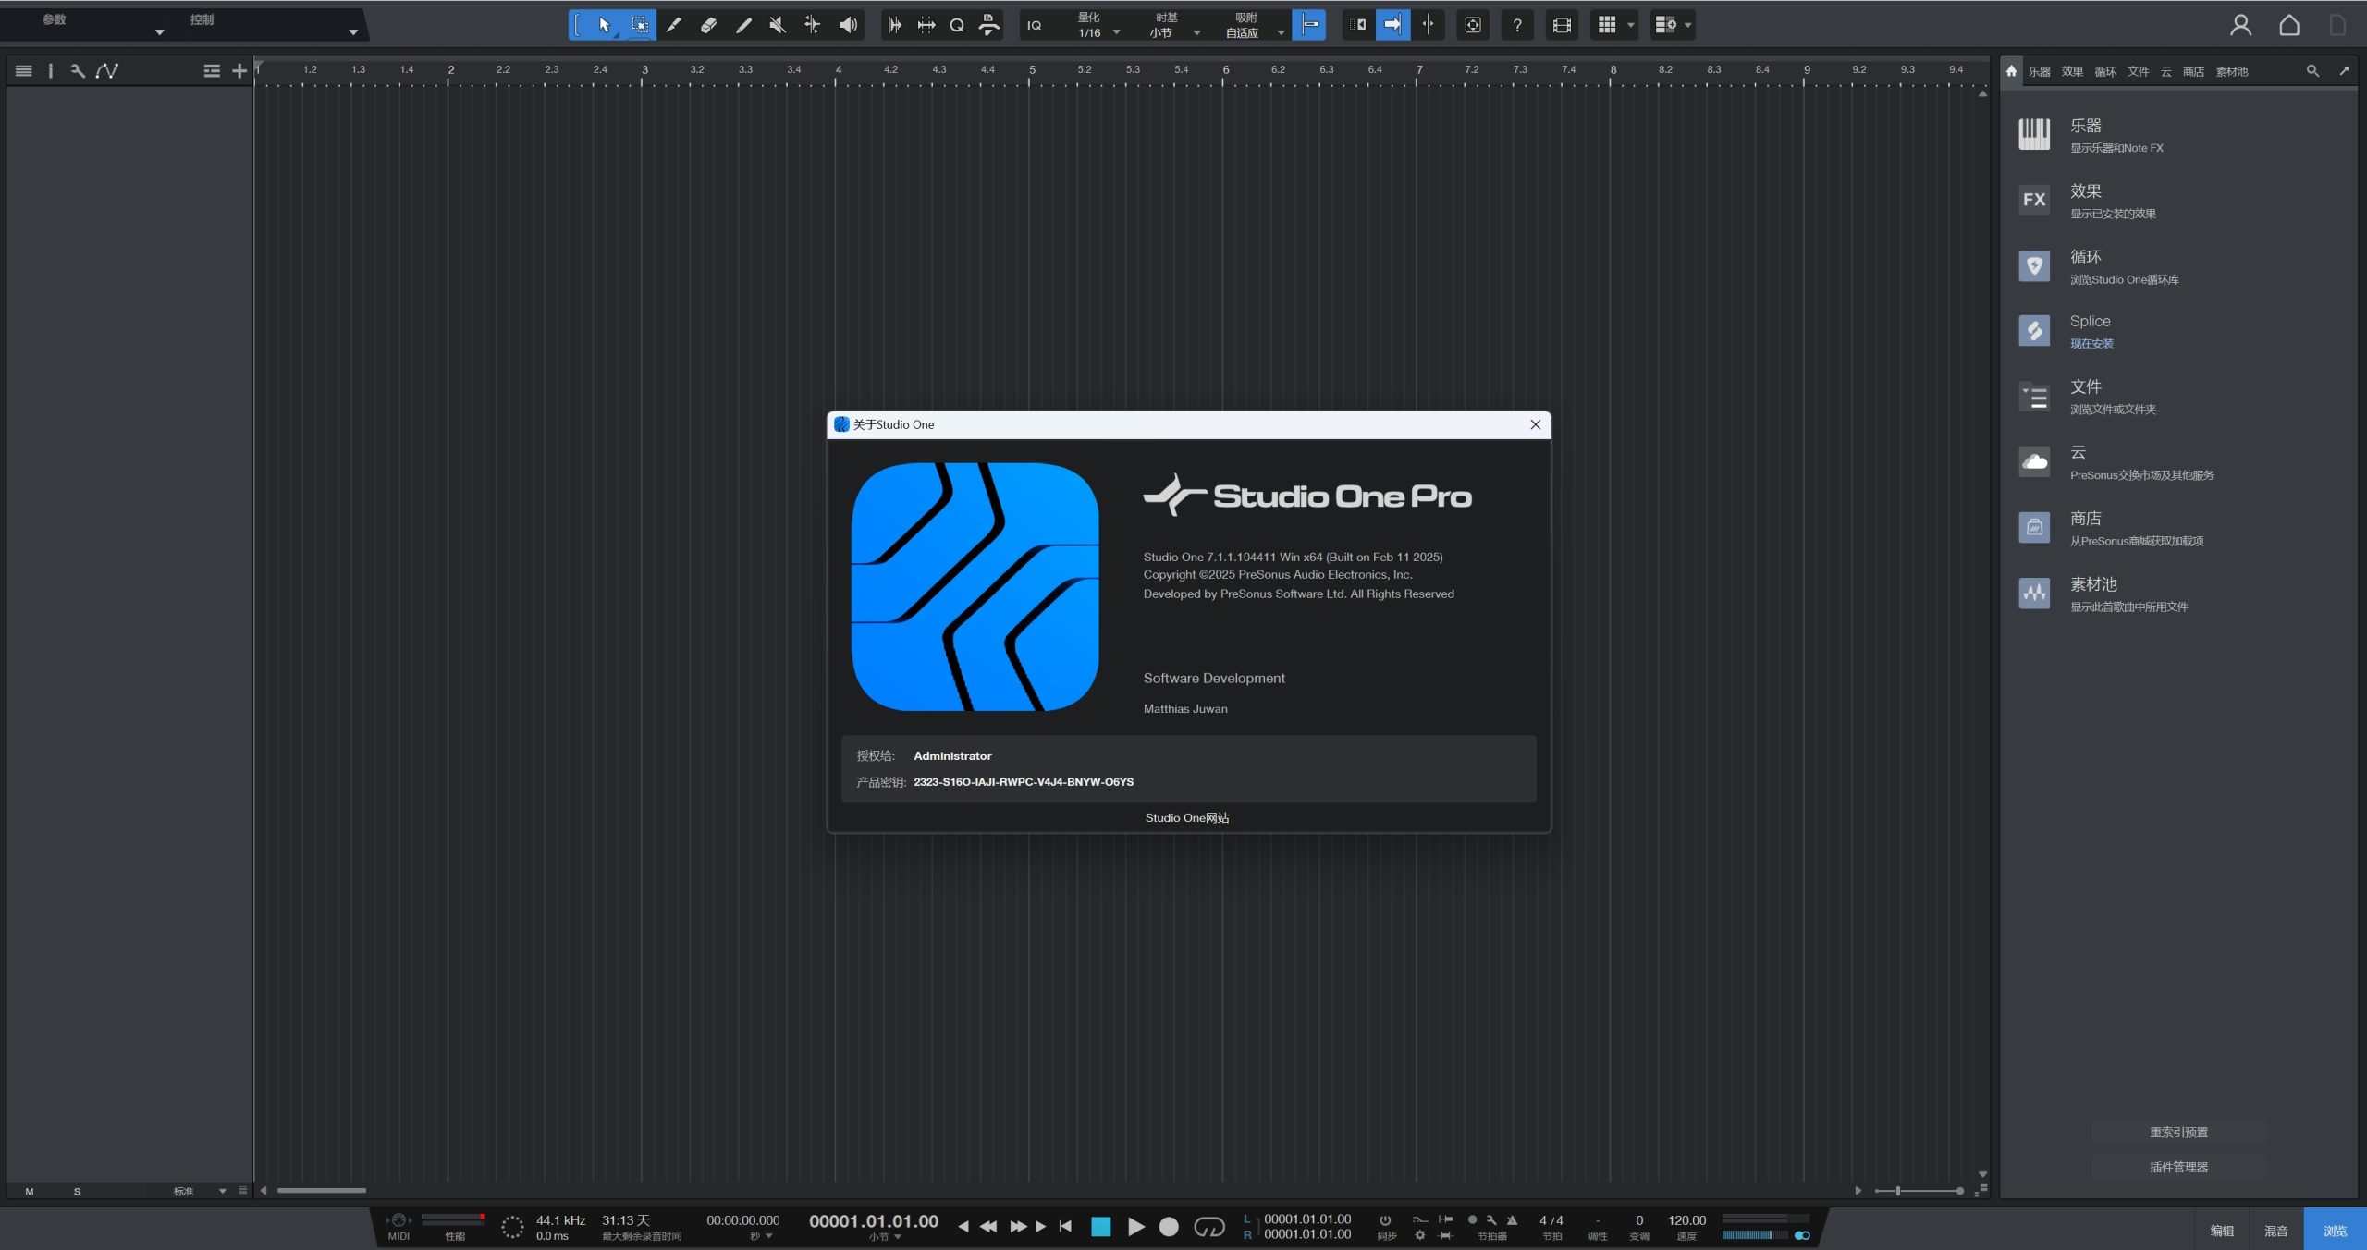The image size is (2367, 1250).
Task: Click the master volume level bar
Action: click(1755, 1235)
